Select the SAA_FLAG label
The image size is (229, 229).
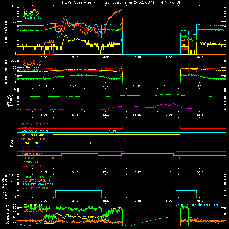[x=28, y=151]
